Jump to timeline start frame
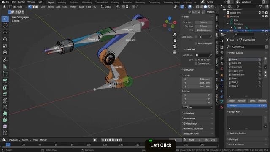The height and width of the screenshot is (152, 270). 103,140
